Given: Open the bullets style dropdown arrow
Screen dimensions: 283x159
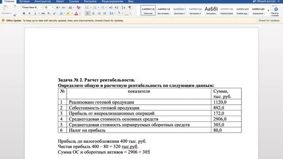Looking at the screenshot, I should click(x=91, y=8).
